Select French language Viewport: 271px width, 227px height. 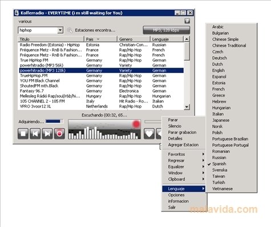pyautogui.click(x=232, y=89)
